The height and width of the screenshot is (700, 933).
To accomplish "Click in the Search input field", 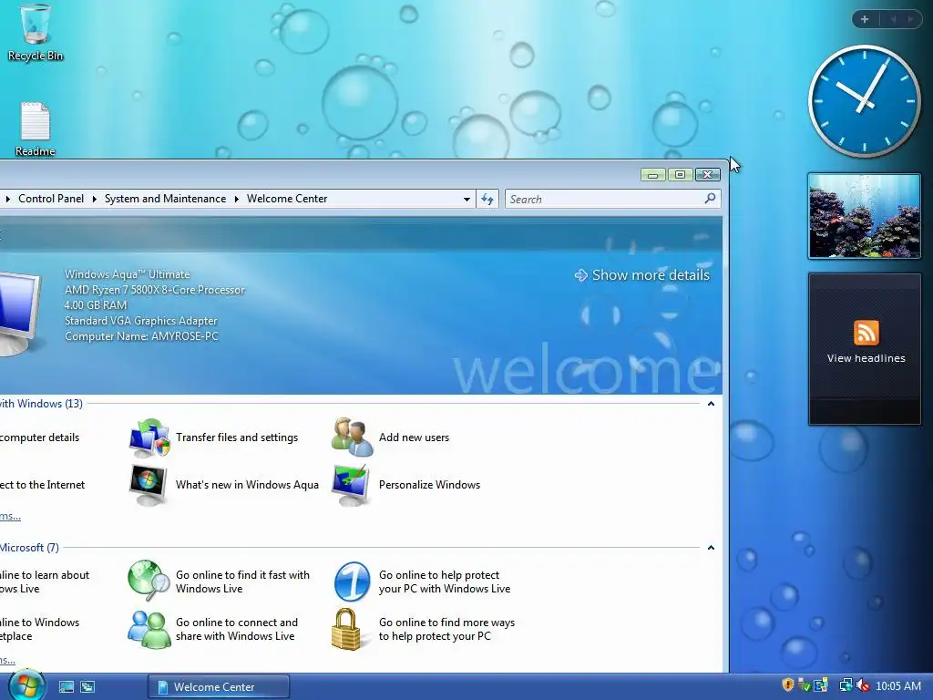I will tap(613, 199).
